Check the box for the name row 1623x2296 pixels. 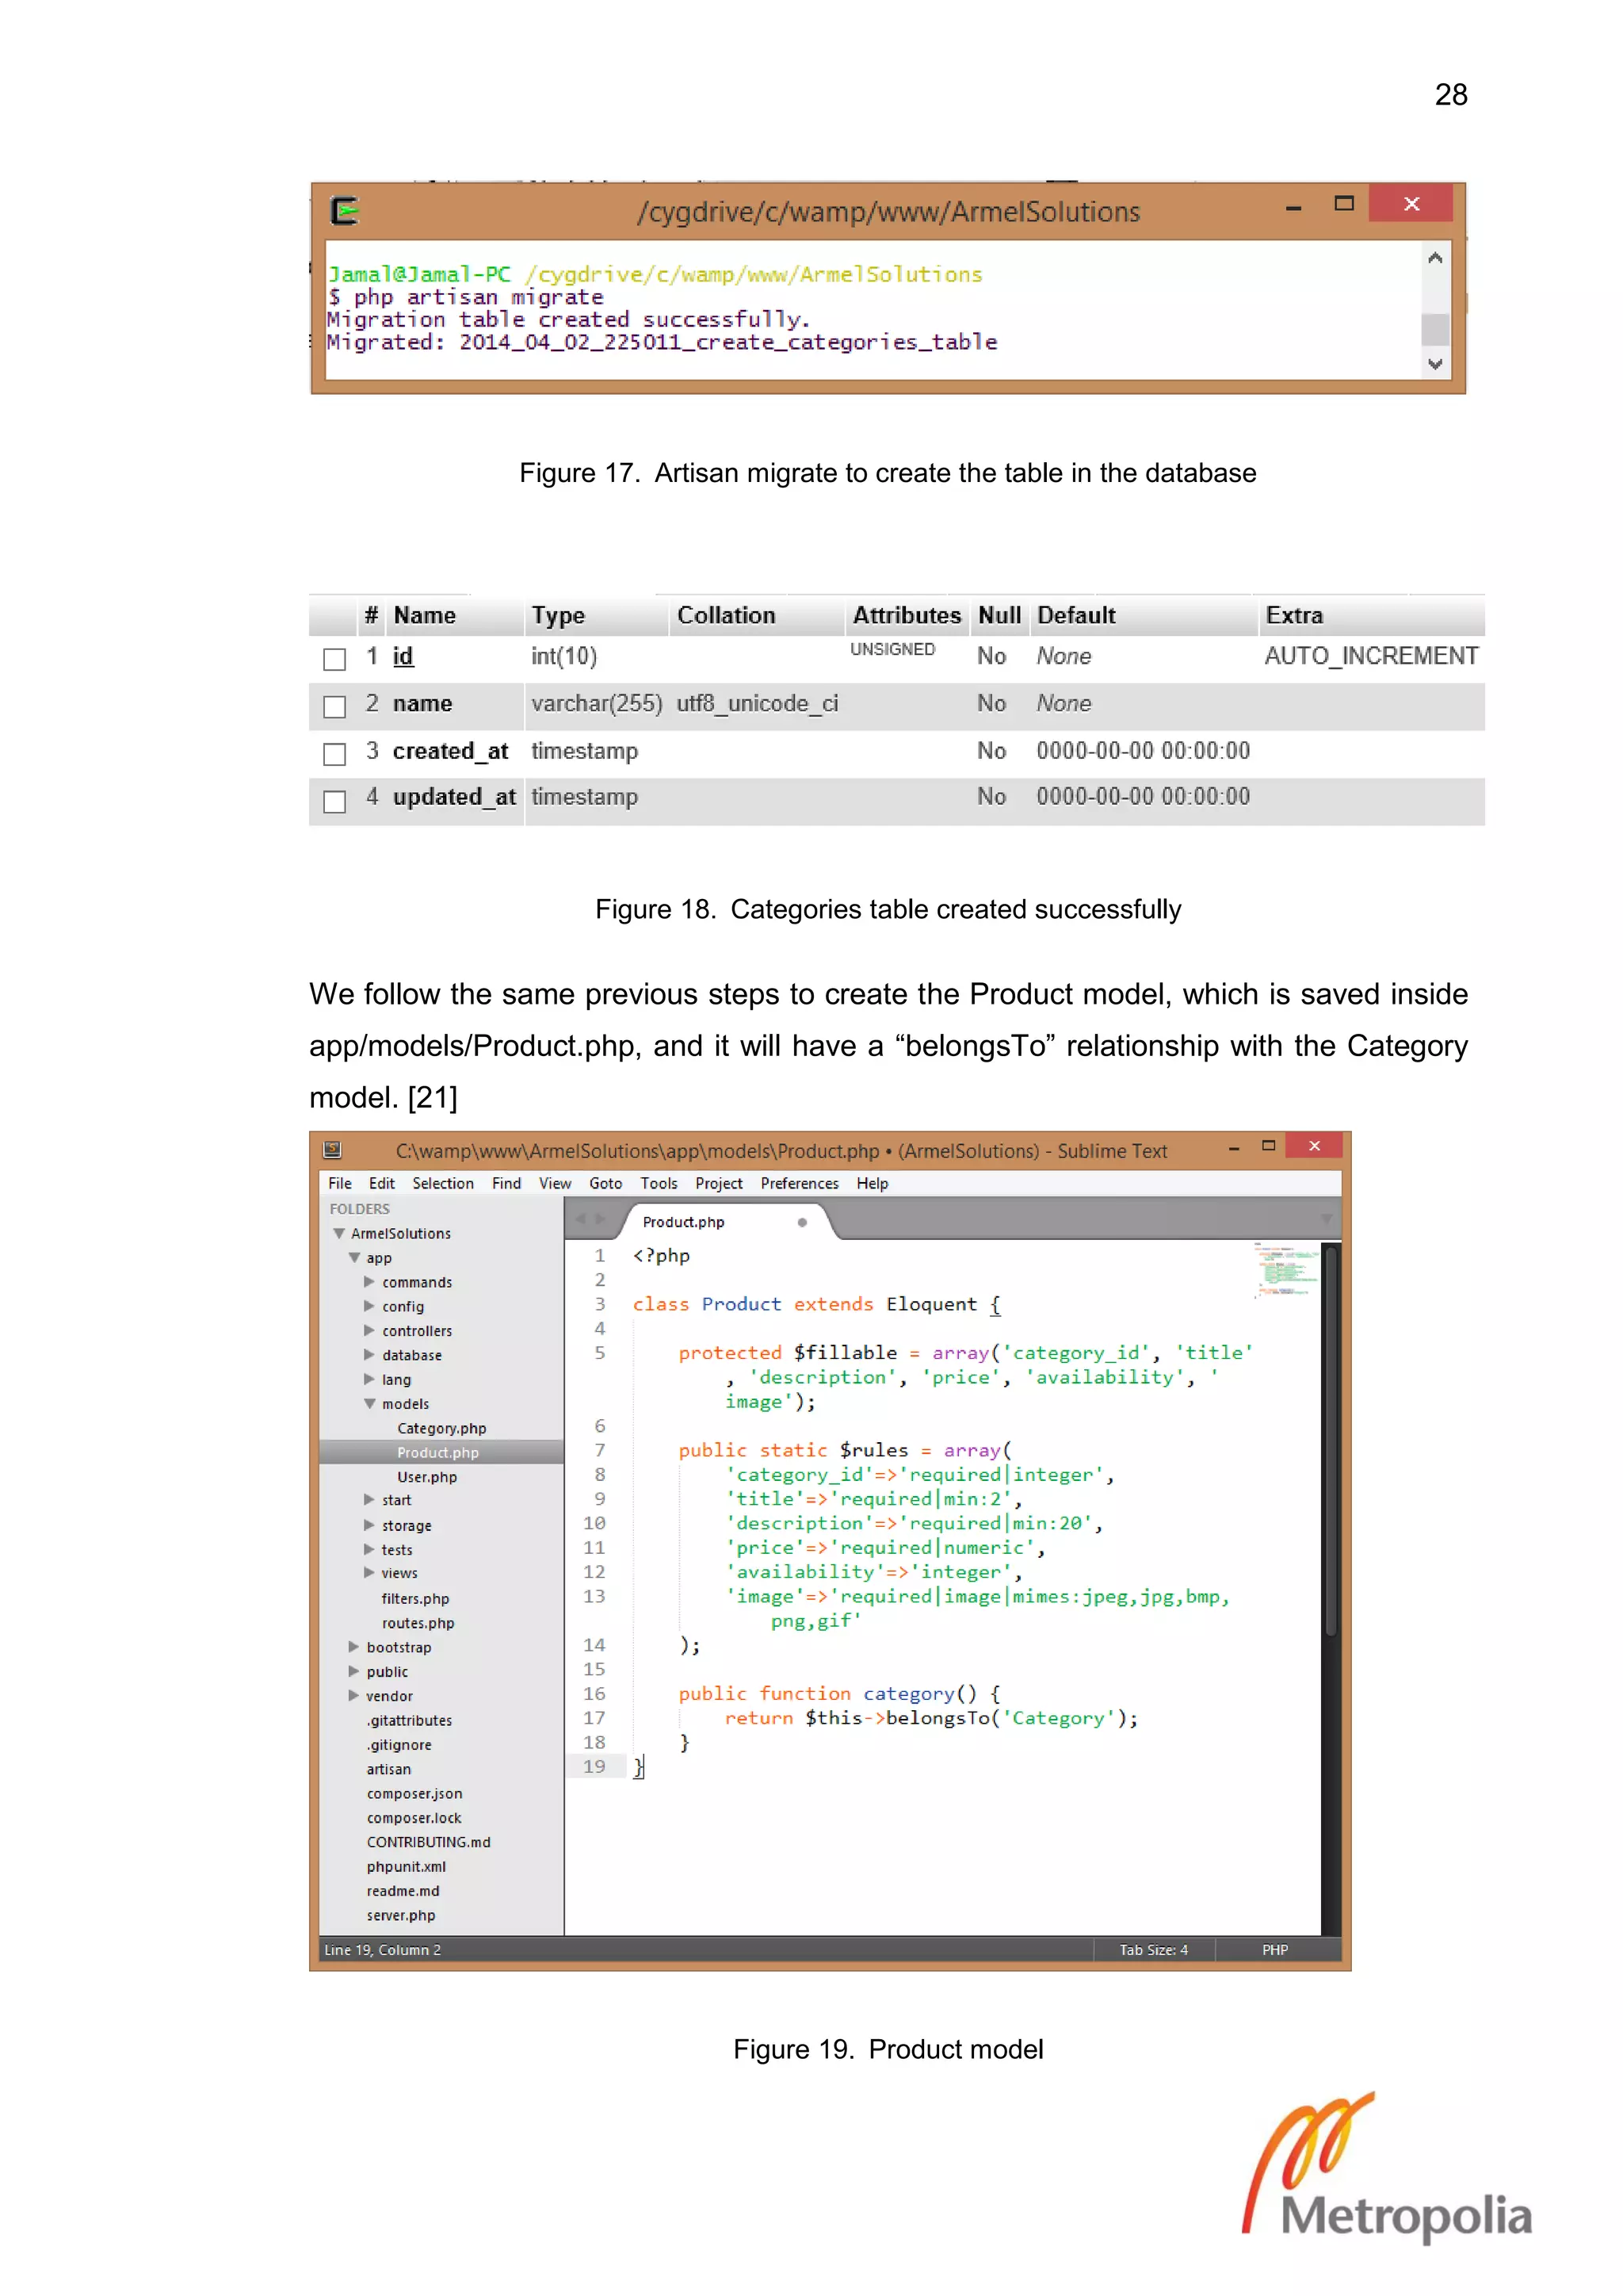coord(334,707)
